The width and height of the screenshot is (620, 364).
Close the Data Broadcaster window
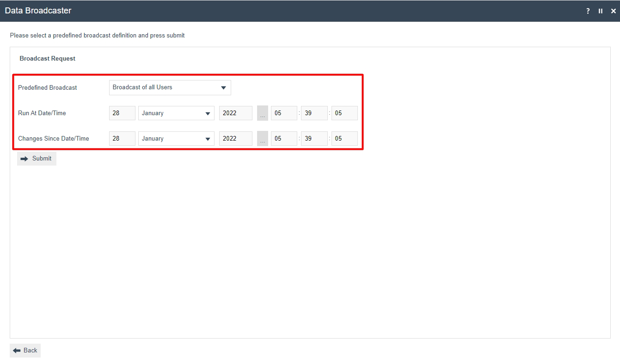tap(614, 11)
